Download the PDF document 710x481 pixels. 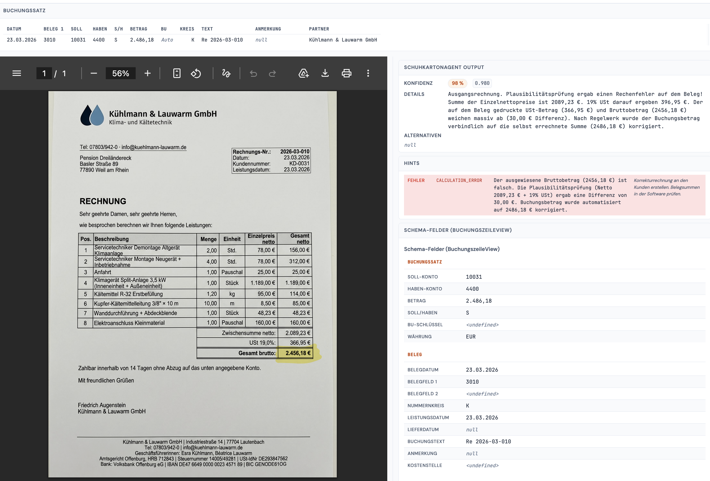(325, 73)
